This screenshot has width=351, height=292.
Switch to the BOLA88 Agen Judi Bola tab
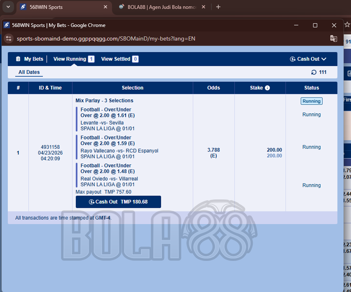pyautogui.click(x=162, y=7)
